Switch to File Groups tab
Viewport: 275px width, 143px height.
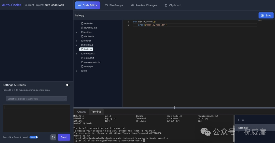114,5
